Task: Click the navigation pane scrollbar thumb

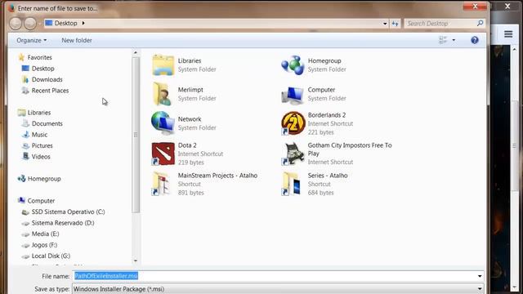Action: tap(136, 135)
